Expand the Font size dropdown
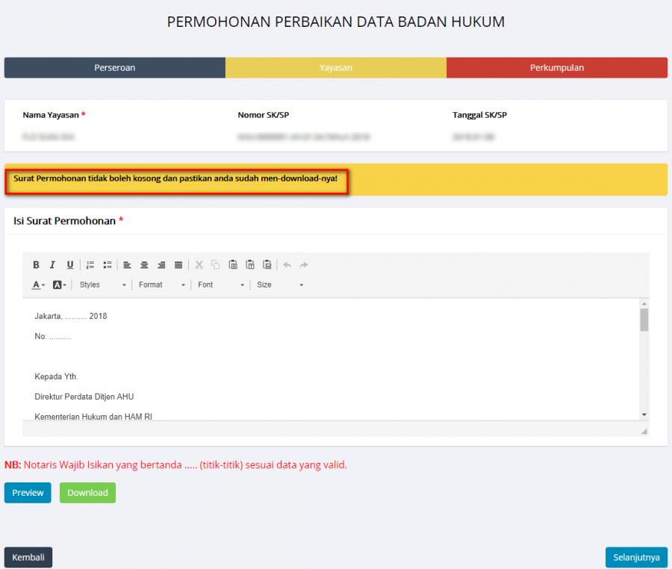 (x=280, y=285)
